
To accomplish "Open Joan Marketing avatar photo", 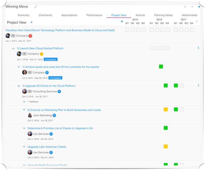I will (30, 115).
